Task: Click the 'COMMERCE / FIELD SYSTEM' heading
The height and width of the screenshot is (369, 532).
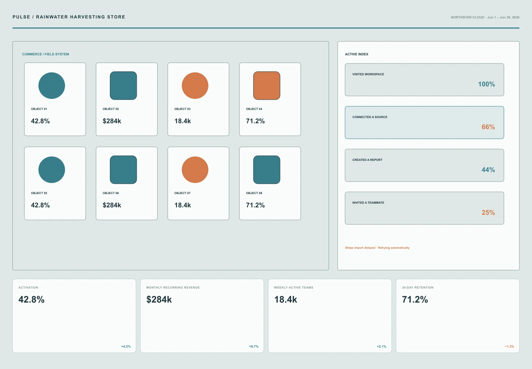Action: click(45, 54)
